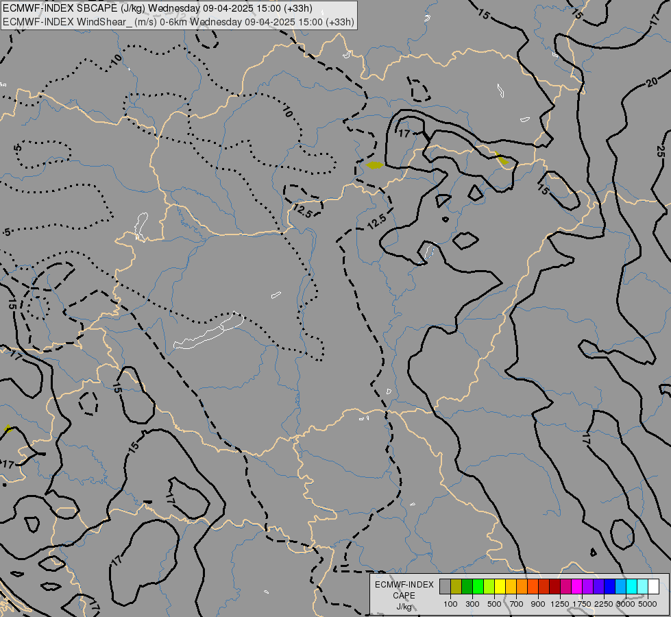
Task: Click the legend value "1250"
Action: pos(560,604)
